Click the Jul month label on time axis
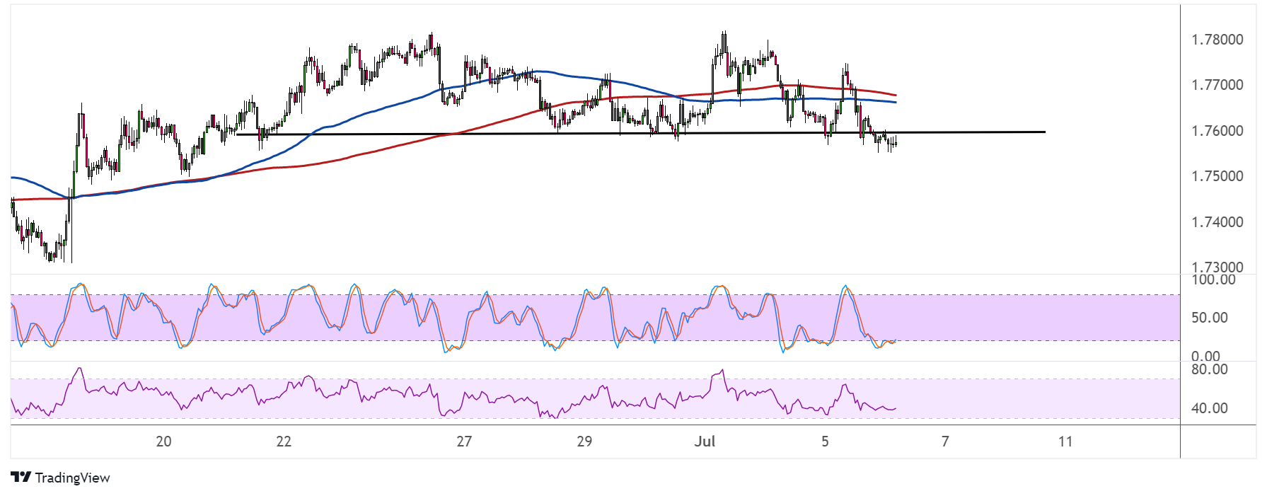The height and width of the screenshot is (496, 1267). point(705,442)
